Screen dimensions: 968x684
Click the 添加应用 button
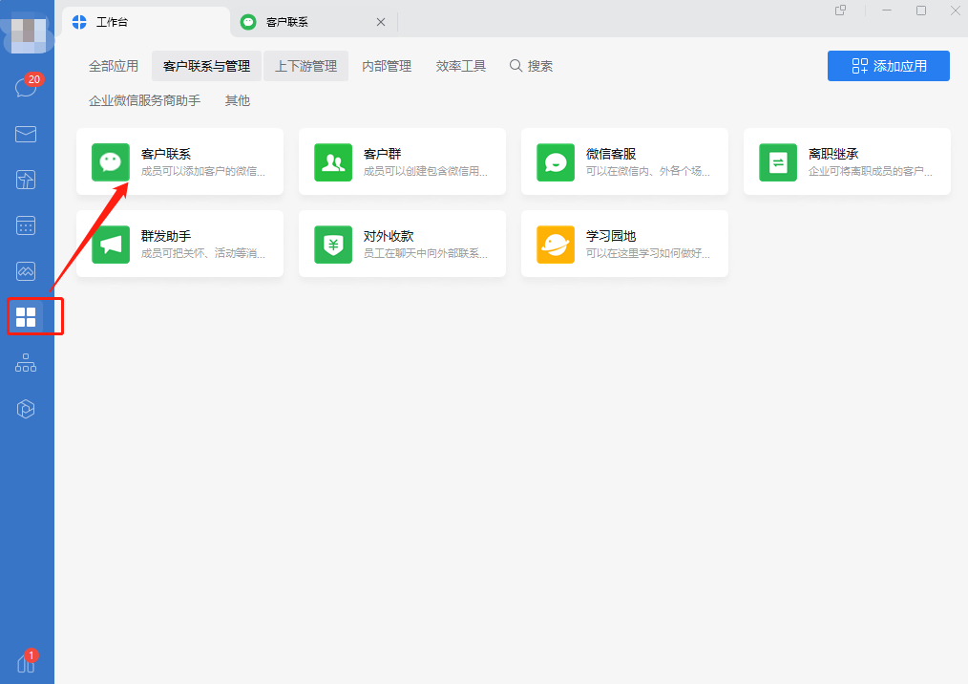point(888,66)
